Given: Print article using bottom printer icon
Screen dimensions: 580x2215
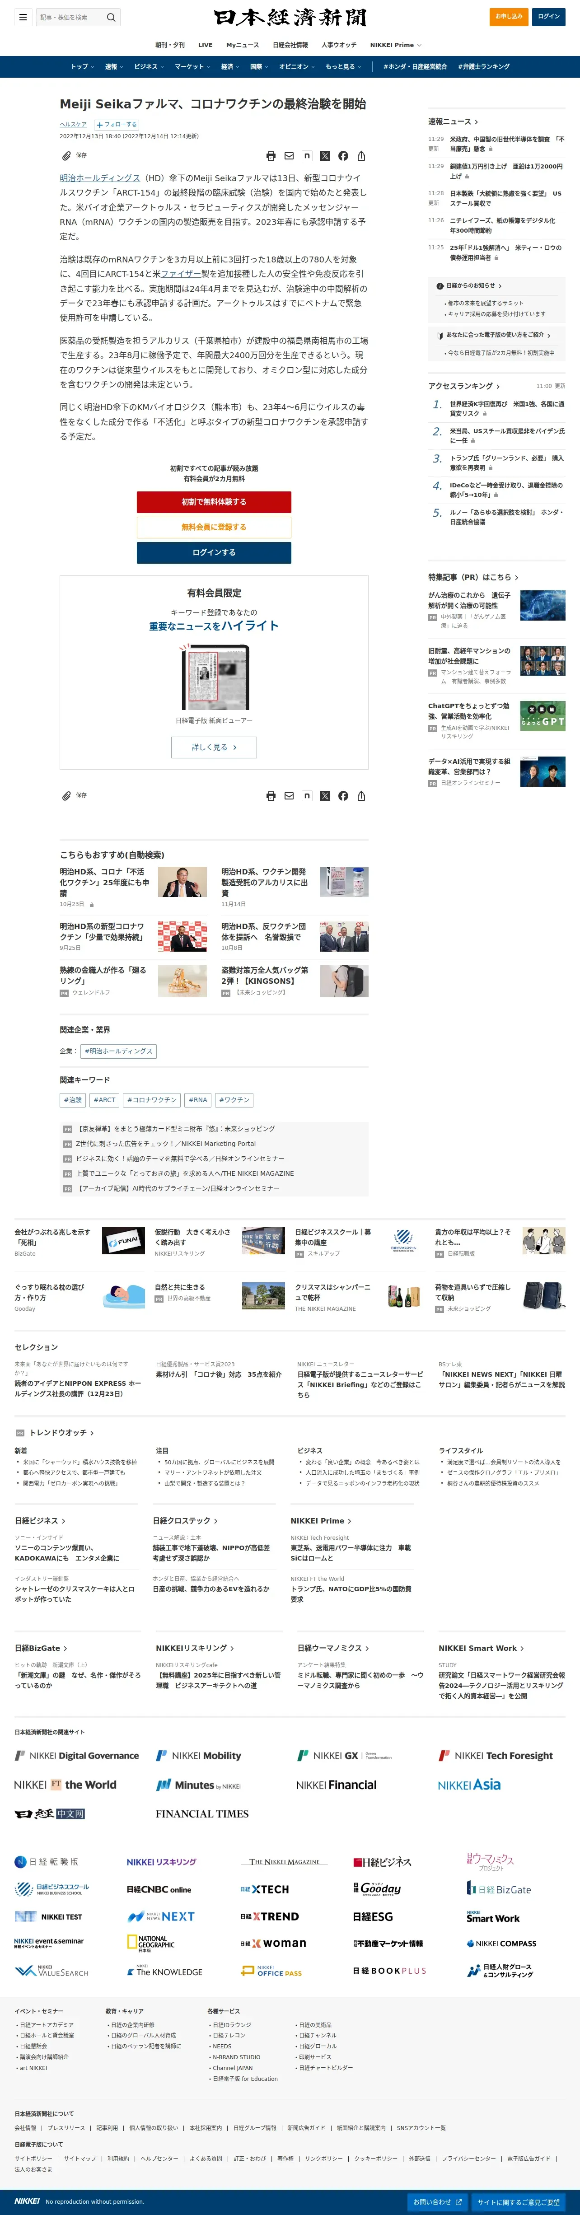Looking at the screenshot, I should point(271,795).
